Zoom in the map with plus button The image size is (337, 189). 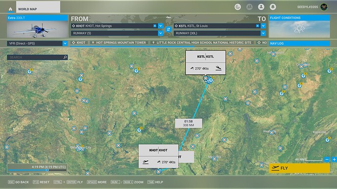(334, 159)
